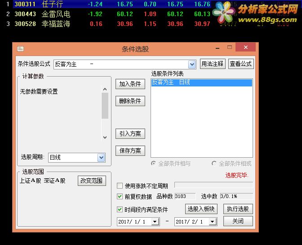Click 执行选股 to run screening

(238, 209)
